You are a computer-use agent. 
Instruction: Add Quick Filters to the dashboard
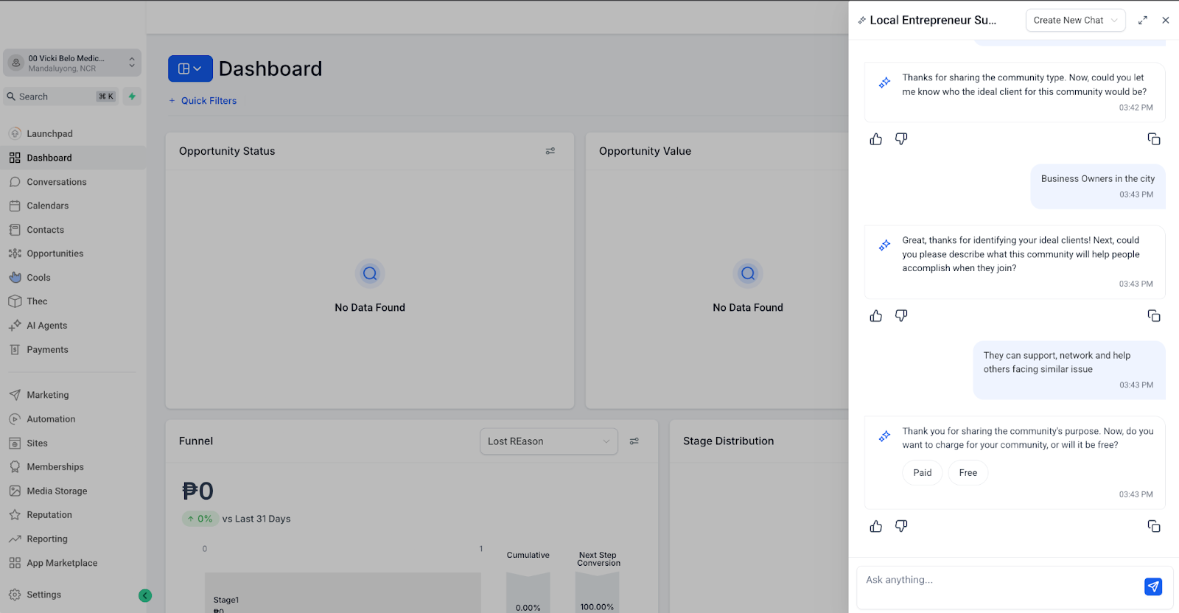click(x=203, y=101)
